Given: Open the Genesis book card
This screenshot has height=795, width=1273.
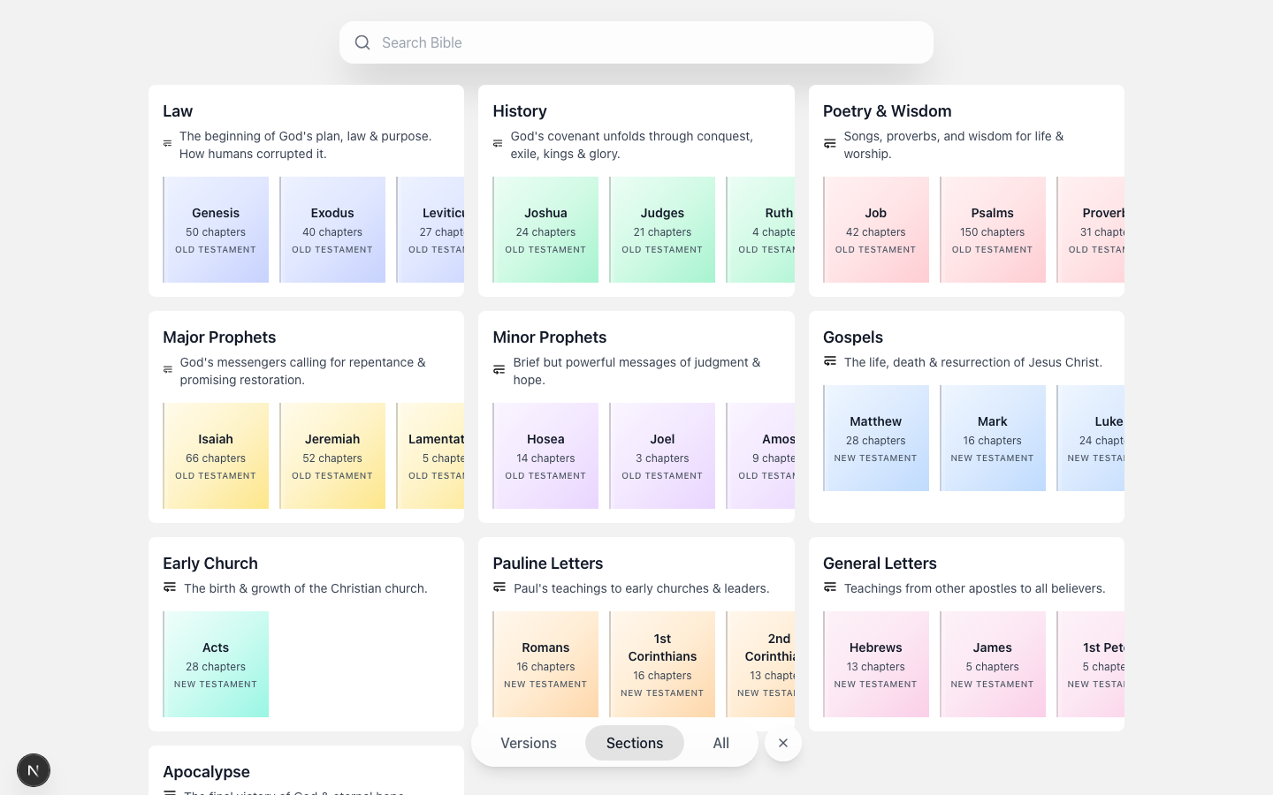Looking at the screenshot, I should [216, 230].
